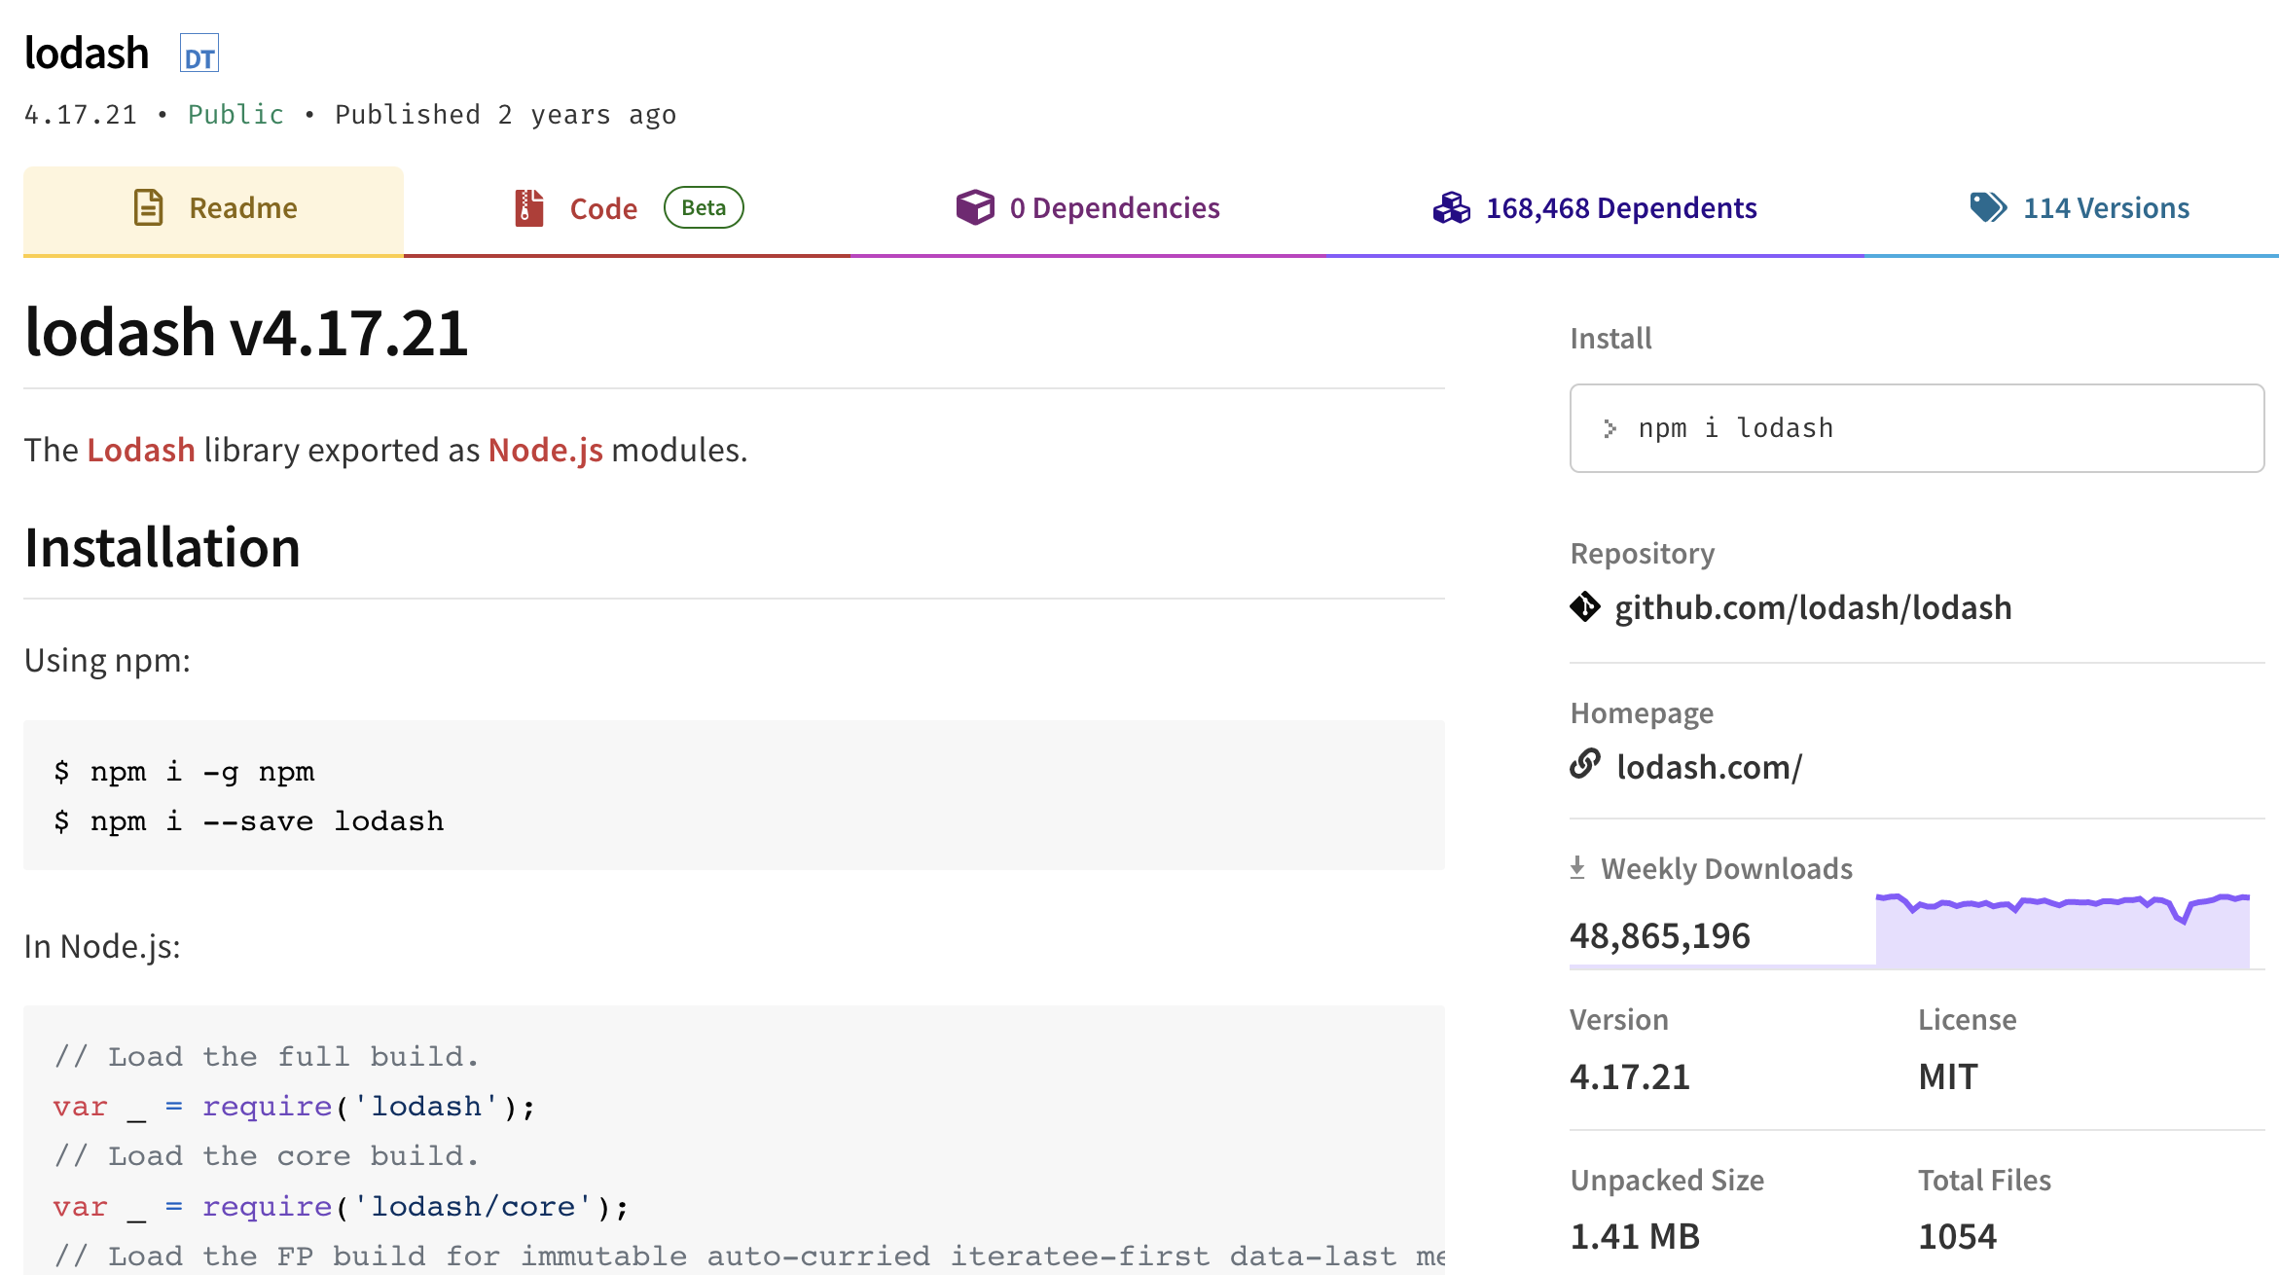Viewport: 2279px width, 1275px height.
Task: View the 168,468 Dependents tab
Action: 1621,208
